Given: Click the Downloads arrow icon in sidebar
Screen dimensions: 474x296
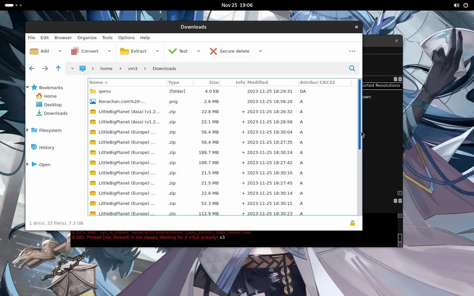Looking at the screenshot, I should point(39,113).
